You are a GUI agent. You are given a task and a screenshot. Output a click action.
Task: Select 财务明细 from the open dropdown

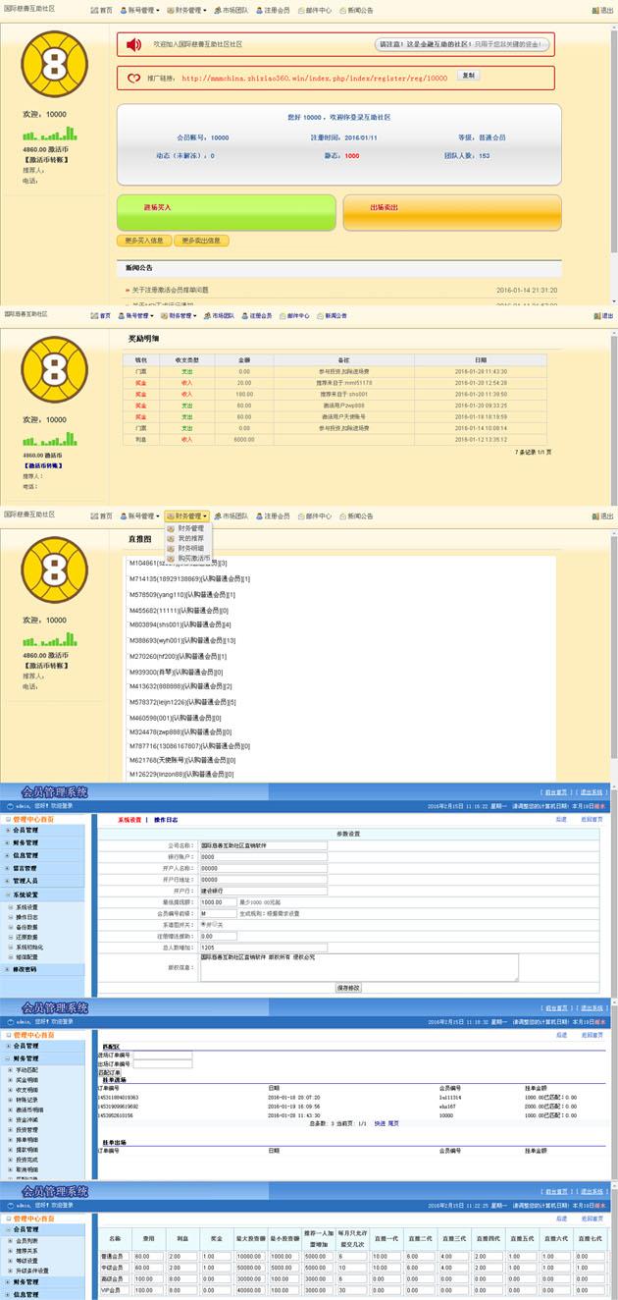click(191, 548)
